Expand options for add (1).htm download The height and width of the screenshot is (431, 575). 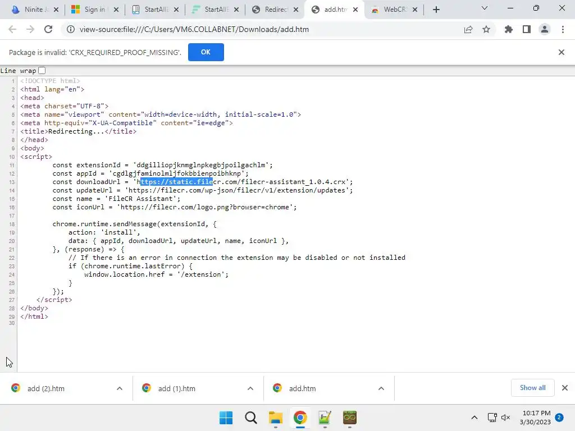point(250,388)
